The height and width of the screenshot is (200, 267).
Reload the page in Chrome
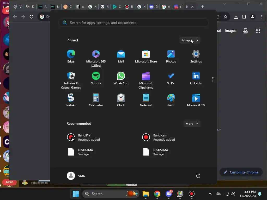point(32,17)
